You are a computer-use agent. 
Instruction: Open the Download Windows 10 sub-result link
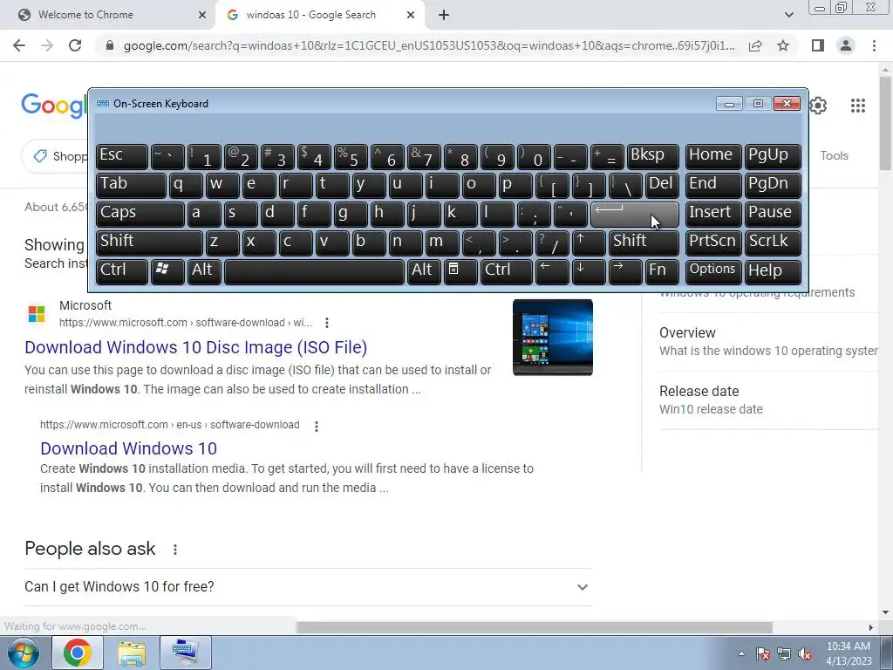tap(129, 448)
